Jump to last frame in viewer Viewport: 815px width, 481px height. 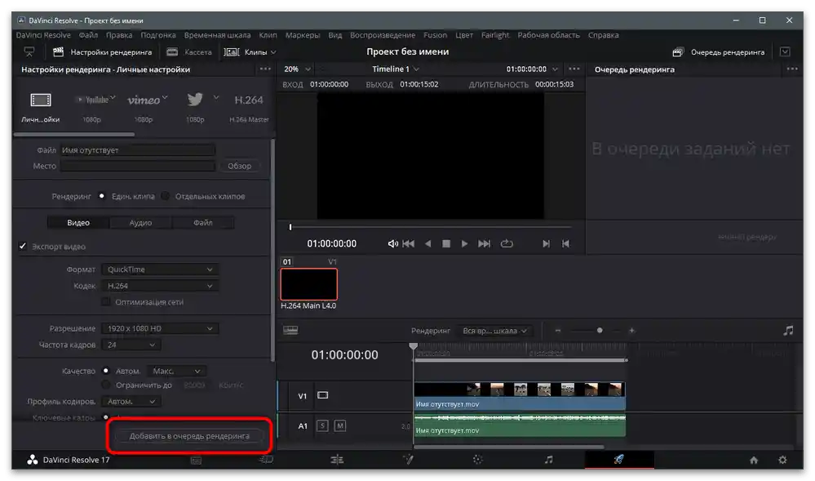tap(484, 243)
